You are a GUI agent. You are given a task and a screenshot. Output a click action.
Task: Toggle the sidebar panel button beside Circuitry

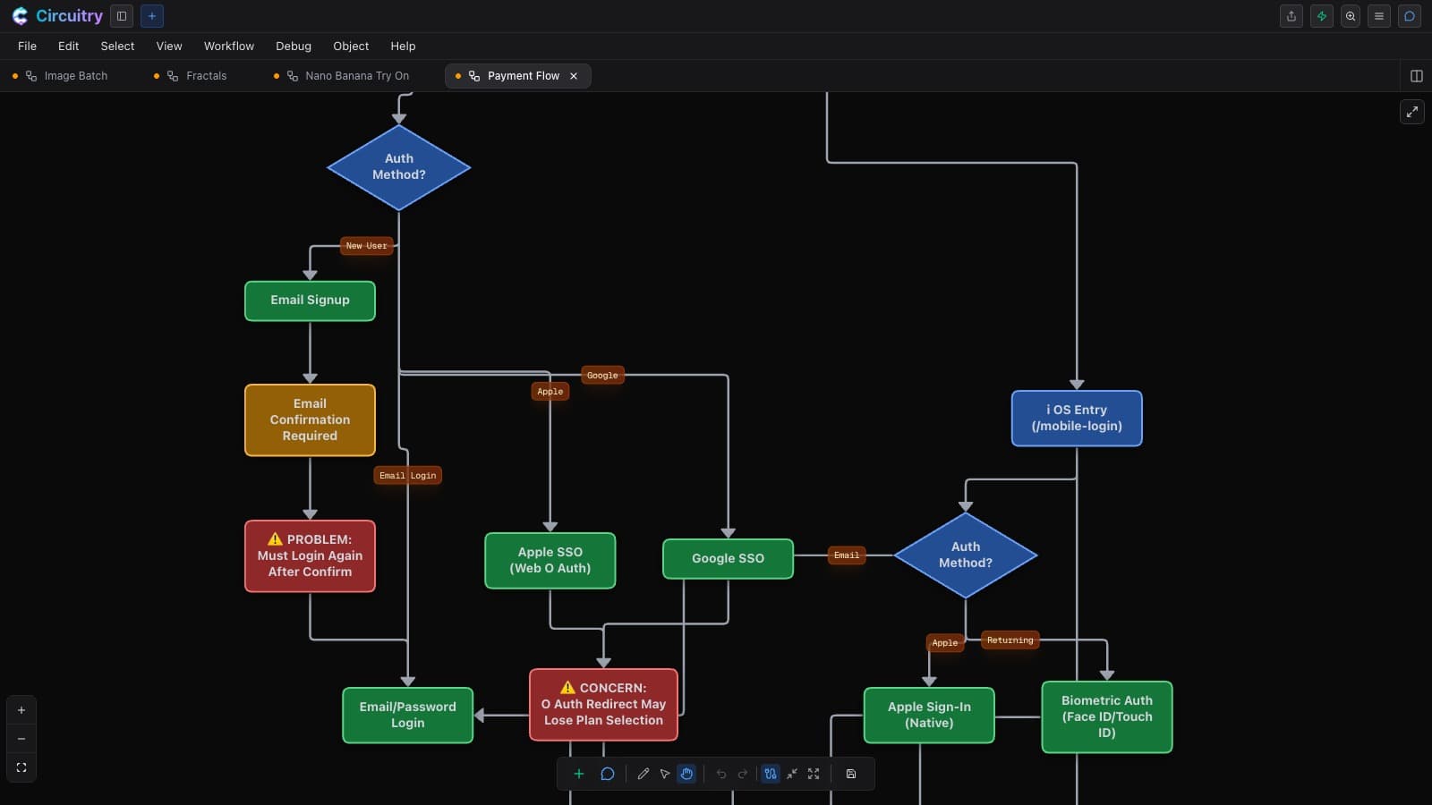(x=122, y=16)
